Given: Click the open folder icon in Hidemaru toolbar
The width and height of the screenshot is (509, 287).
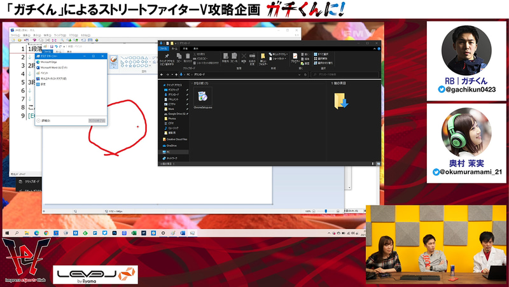Looking at the screenshot, I should click(x=20, y=40).
